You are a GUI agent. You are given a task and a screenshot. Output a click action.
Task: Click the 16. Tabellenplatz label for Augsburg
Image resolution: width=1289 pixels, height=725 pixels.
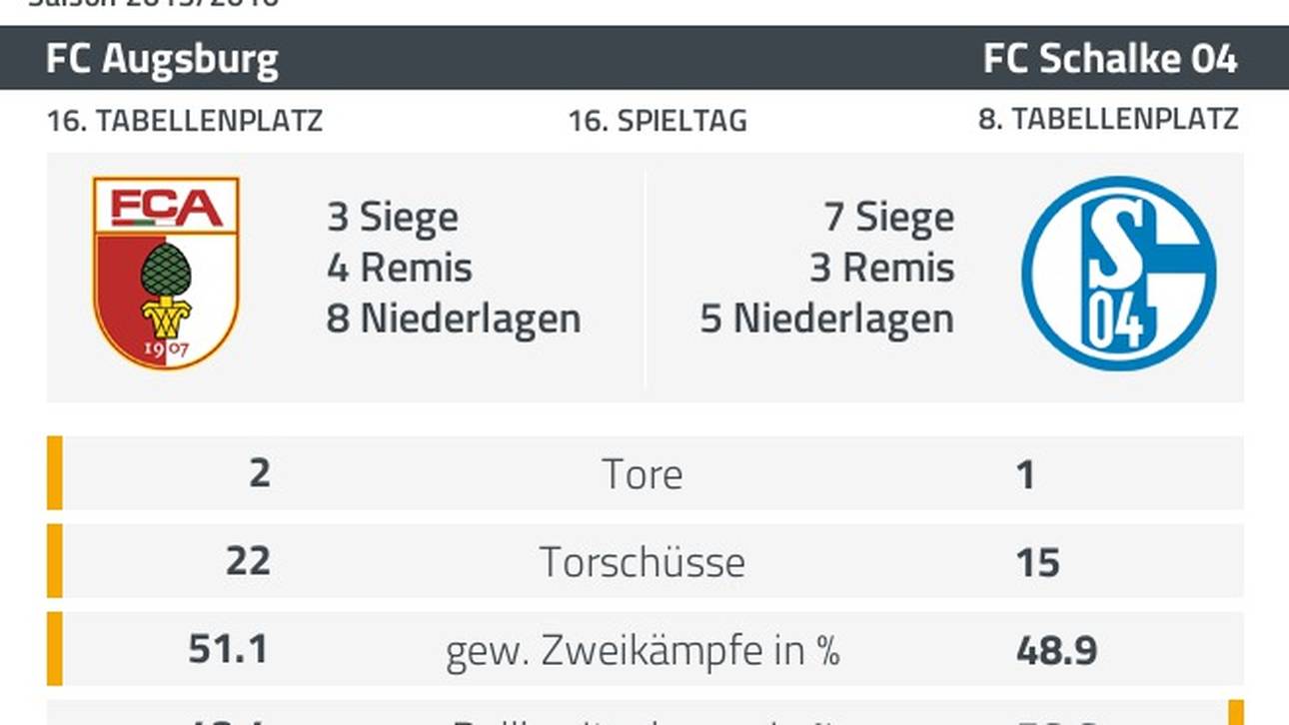[x=185, y=121]
